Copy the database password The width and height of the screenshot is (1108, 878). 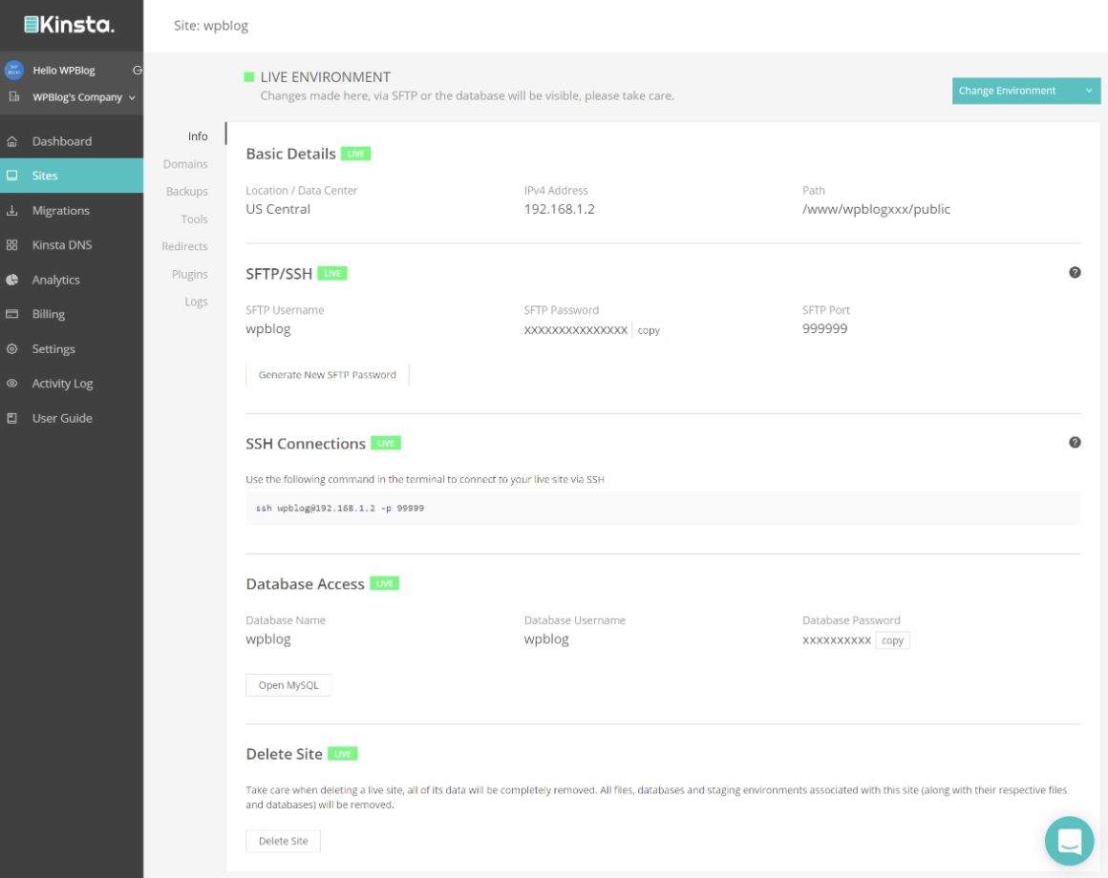pyautogui.click(x=892, y=640)
